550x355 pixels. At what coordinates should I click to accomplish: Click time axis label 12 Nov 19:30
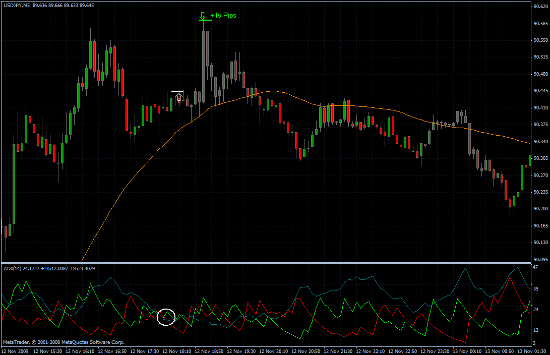point(241,351)
